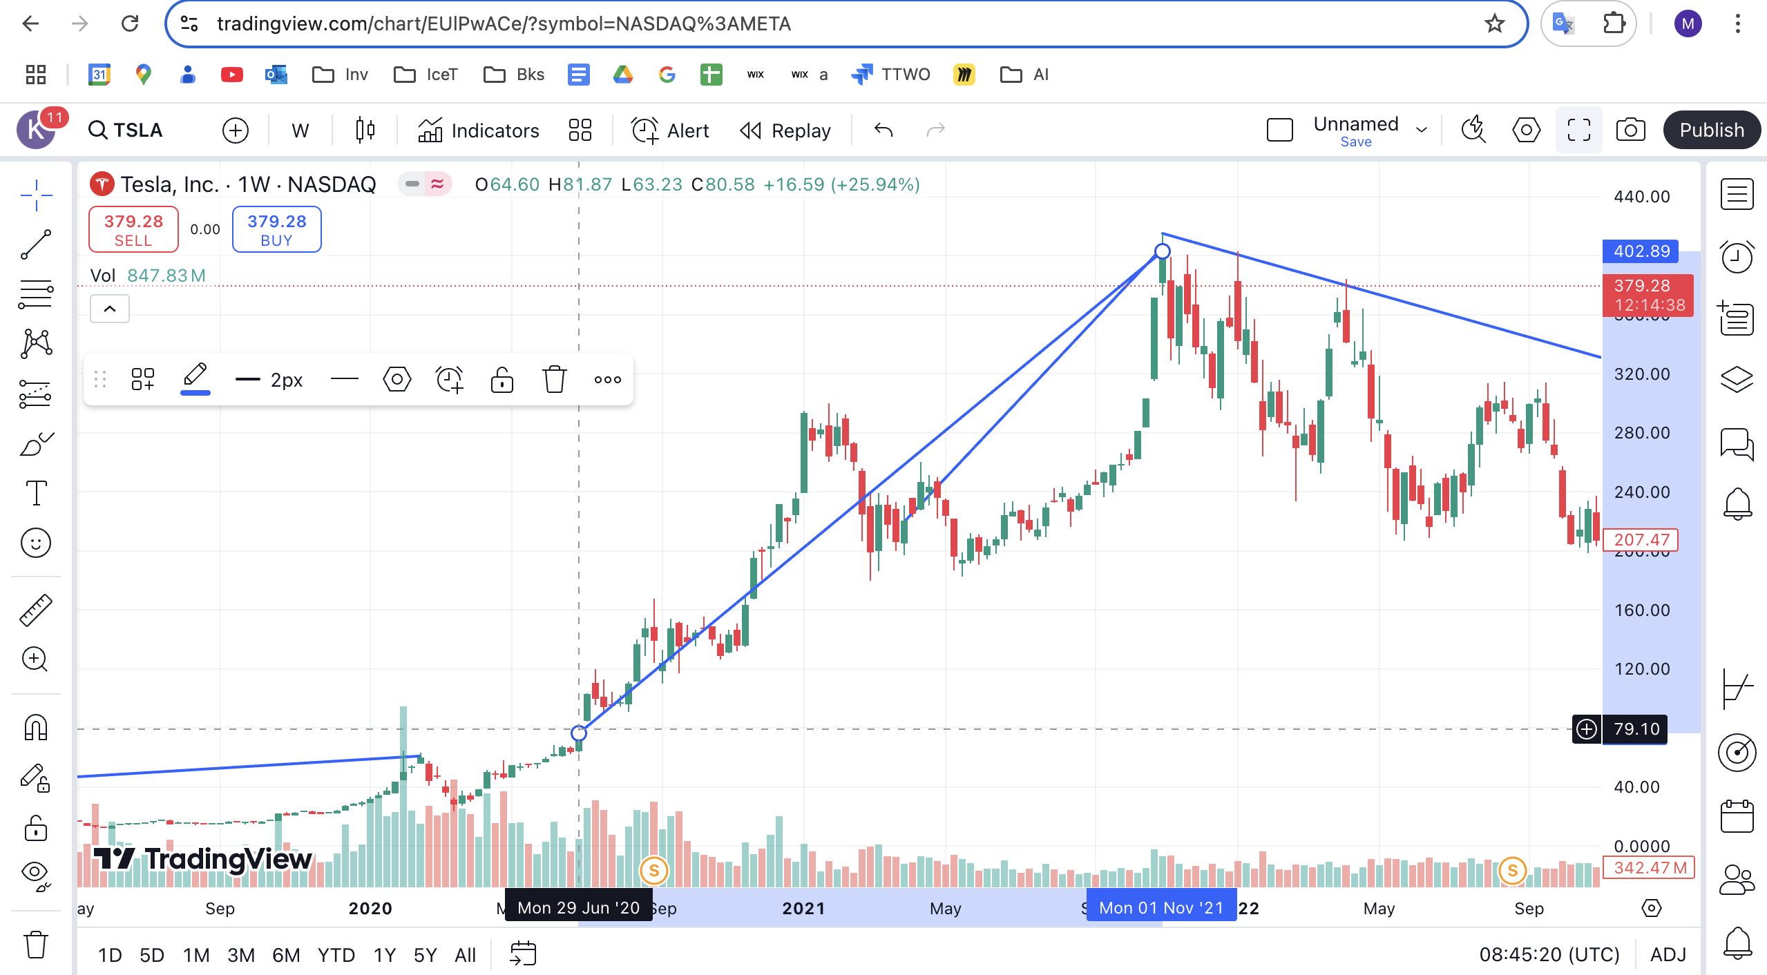This screenshot has width=1767, height=975.
Task: Add a symbol to compare
Action: coord(236,130)
